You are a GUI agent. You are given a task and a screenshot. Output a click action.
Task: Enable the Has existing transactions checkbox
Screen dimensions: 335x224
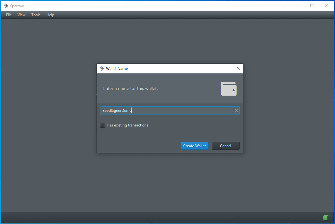coord(103,125)
